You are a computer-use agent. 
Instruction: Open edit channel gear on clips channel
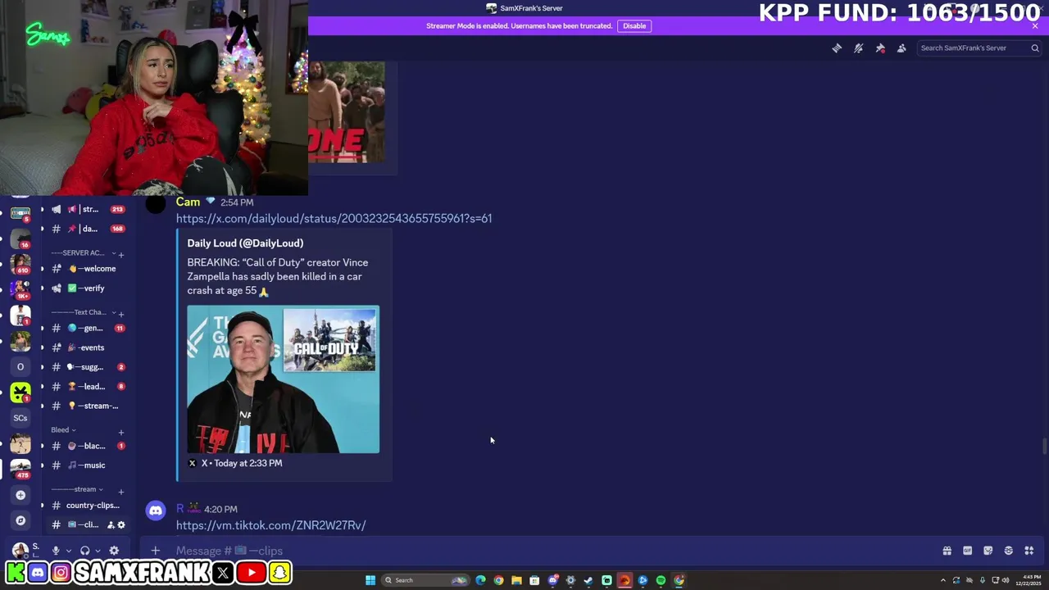coord(121,525)
